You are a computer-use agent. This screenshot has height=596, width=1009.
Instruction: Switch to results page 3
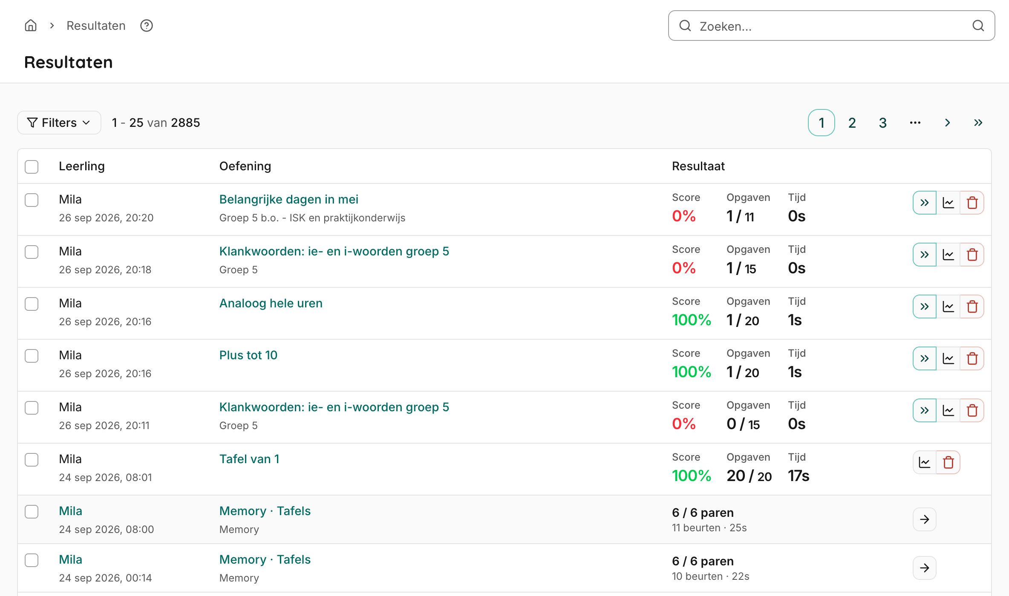(x=883, y=123)
